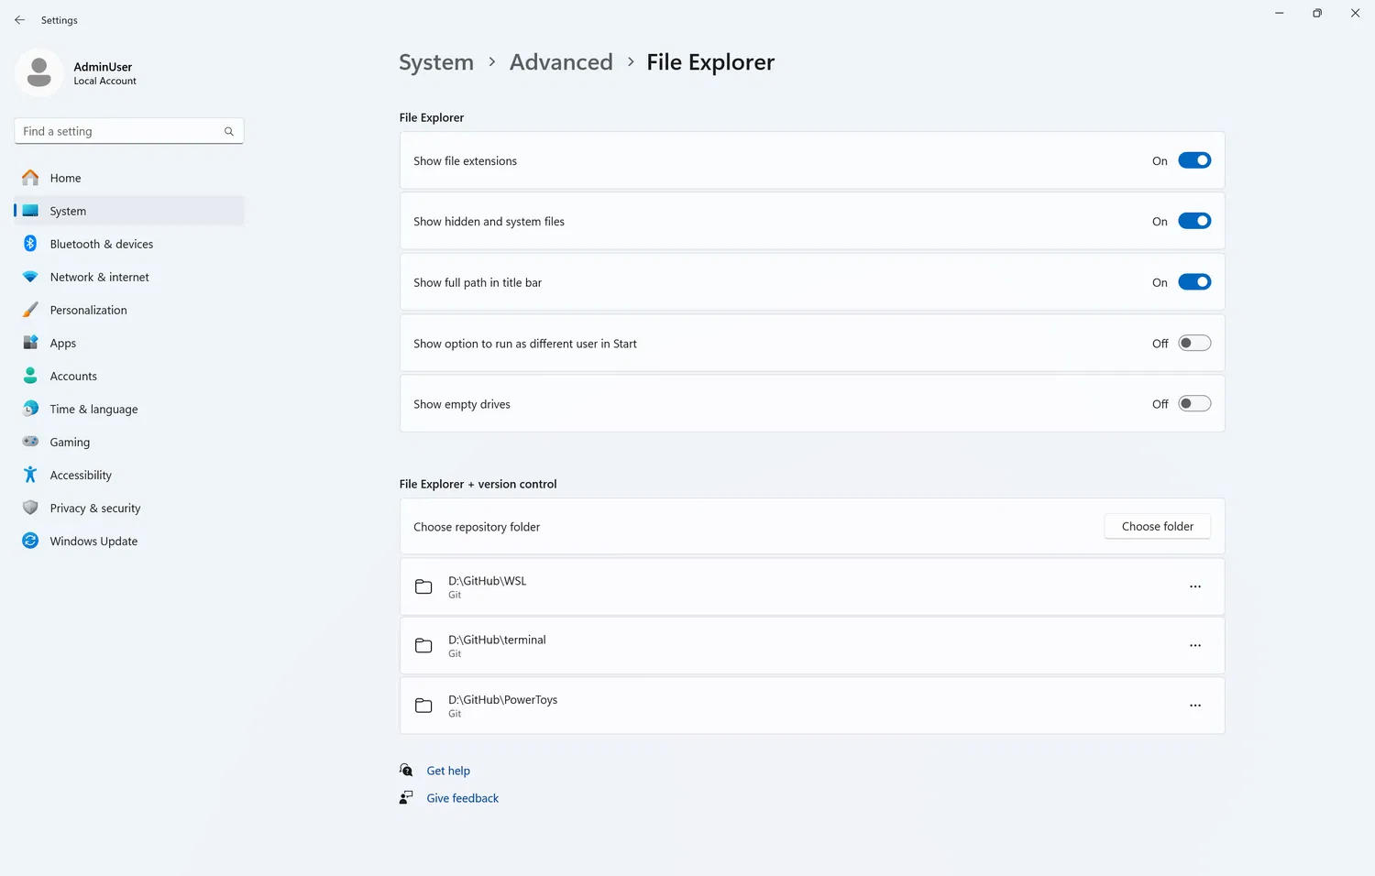This screenshot has height=876, width=1375.
Task: Open Privacy & security from sidebar
Action: tap(95, 508)
